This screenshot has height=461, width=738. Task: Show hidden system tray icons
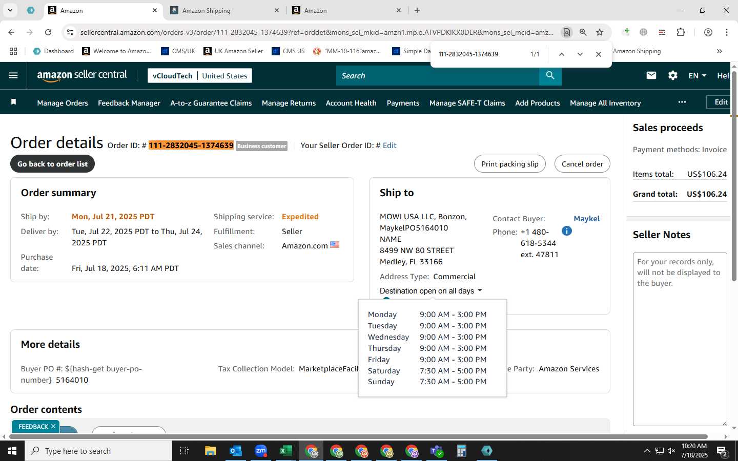(x=647, y=451)
